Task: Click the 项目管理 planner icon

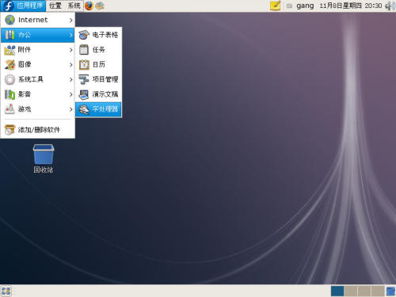Action: (84, 79)
